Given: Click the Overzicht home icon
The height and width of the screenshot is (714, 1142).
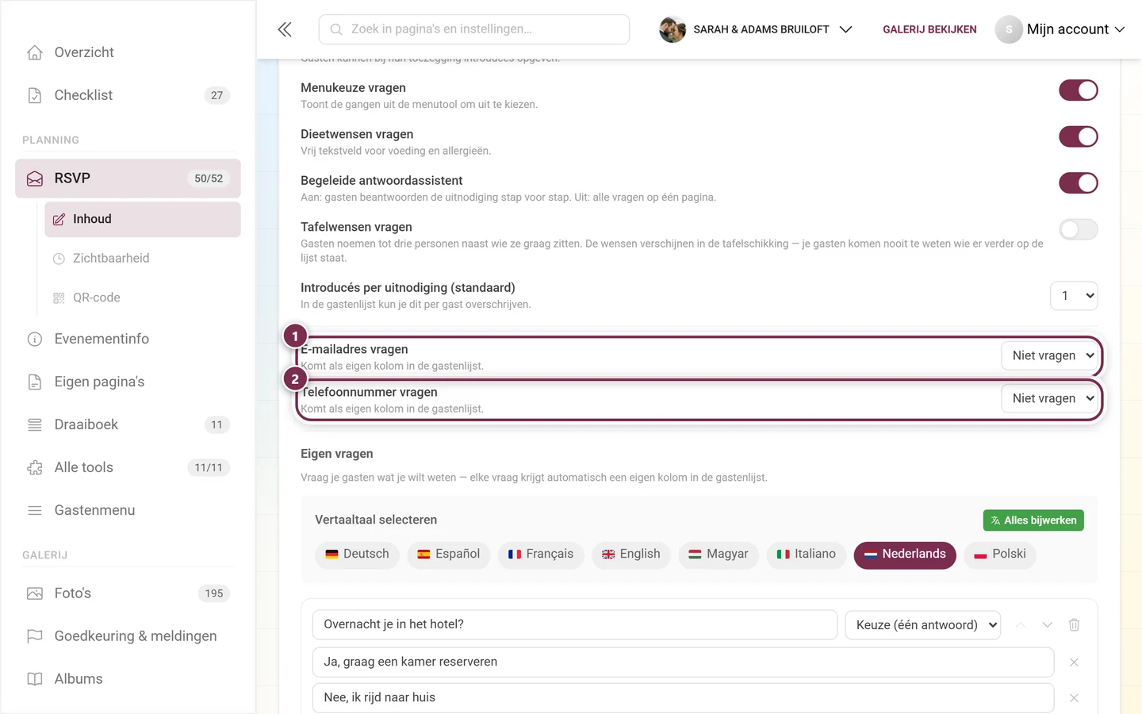Looking at the screenshot, I should point(35,52).
